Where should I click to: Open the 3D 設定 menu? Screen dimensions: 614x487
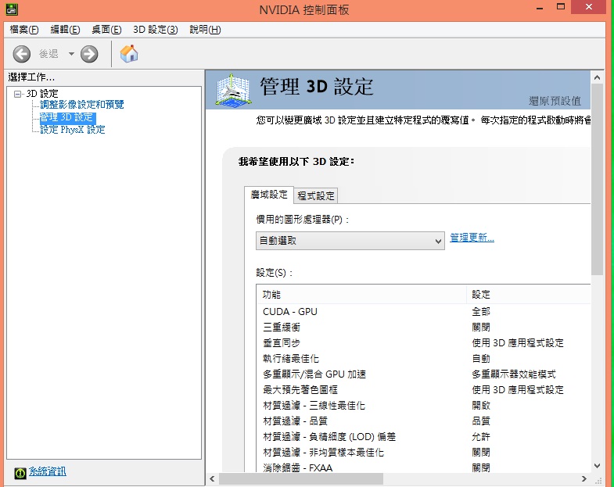point(155,30)
